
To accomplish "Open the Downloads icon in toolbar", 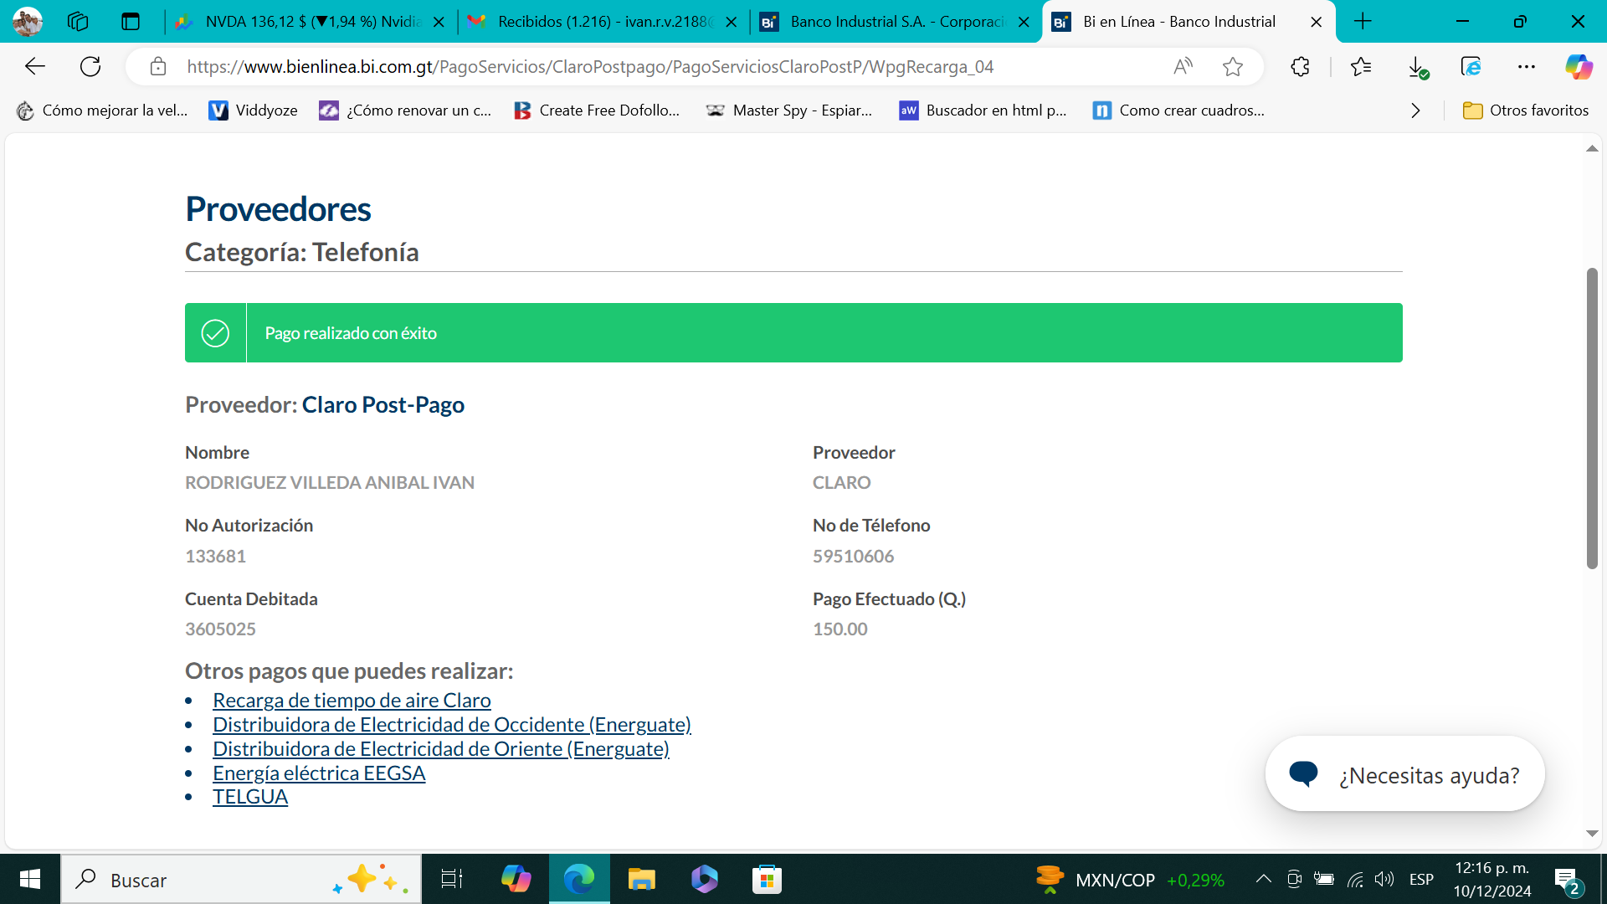I will (x=1417, y=67).
